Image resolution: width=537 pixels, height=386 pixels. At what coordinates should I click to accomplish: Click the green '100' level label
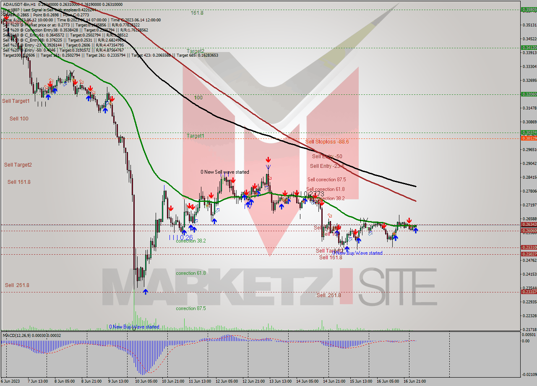pyautogui.click(x=198, y=98)
